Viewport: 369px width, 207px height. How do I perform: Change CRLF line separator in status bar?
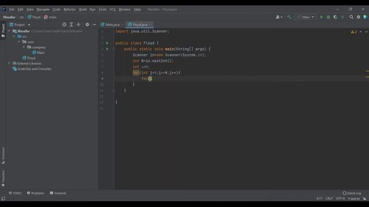coord(329,198)
